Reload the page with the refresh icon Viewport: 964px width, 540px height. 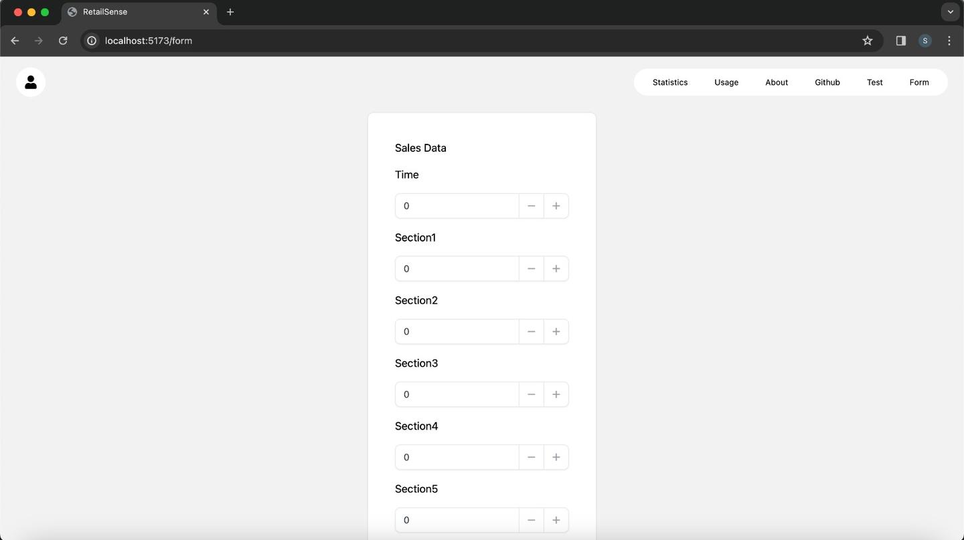click(x=63, y=41)
